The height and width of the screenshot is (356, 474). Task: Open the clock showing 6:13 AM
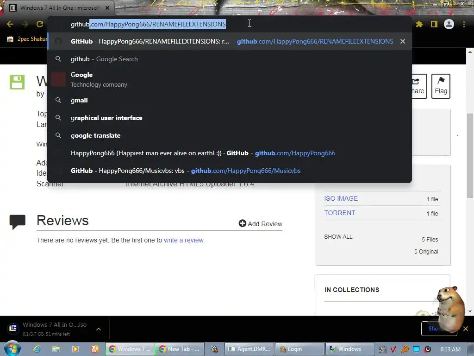(450, 350)
